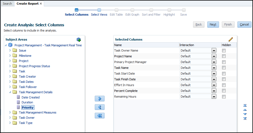Close the Create Report tab
The height and width of the screenshot is (133, 253).
pos(41,4)
